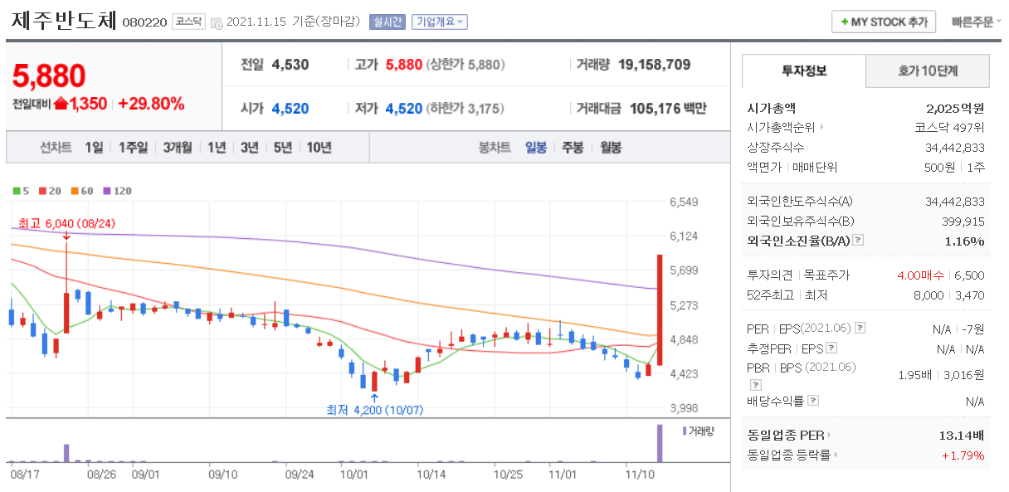Select the 1일 line chart period
This screenshot has height=492, width=1009.
click(94, 148)
